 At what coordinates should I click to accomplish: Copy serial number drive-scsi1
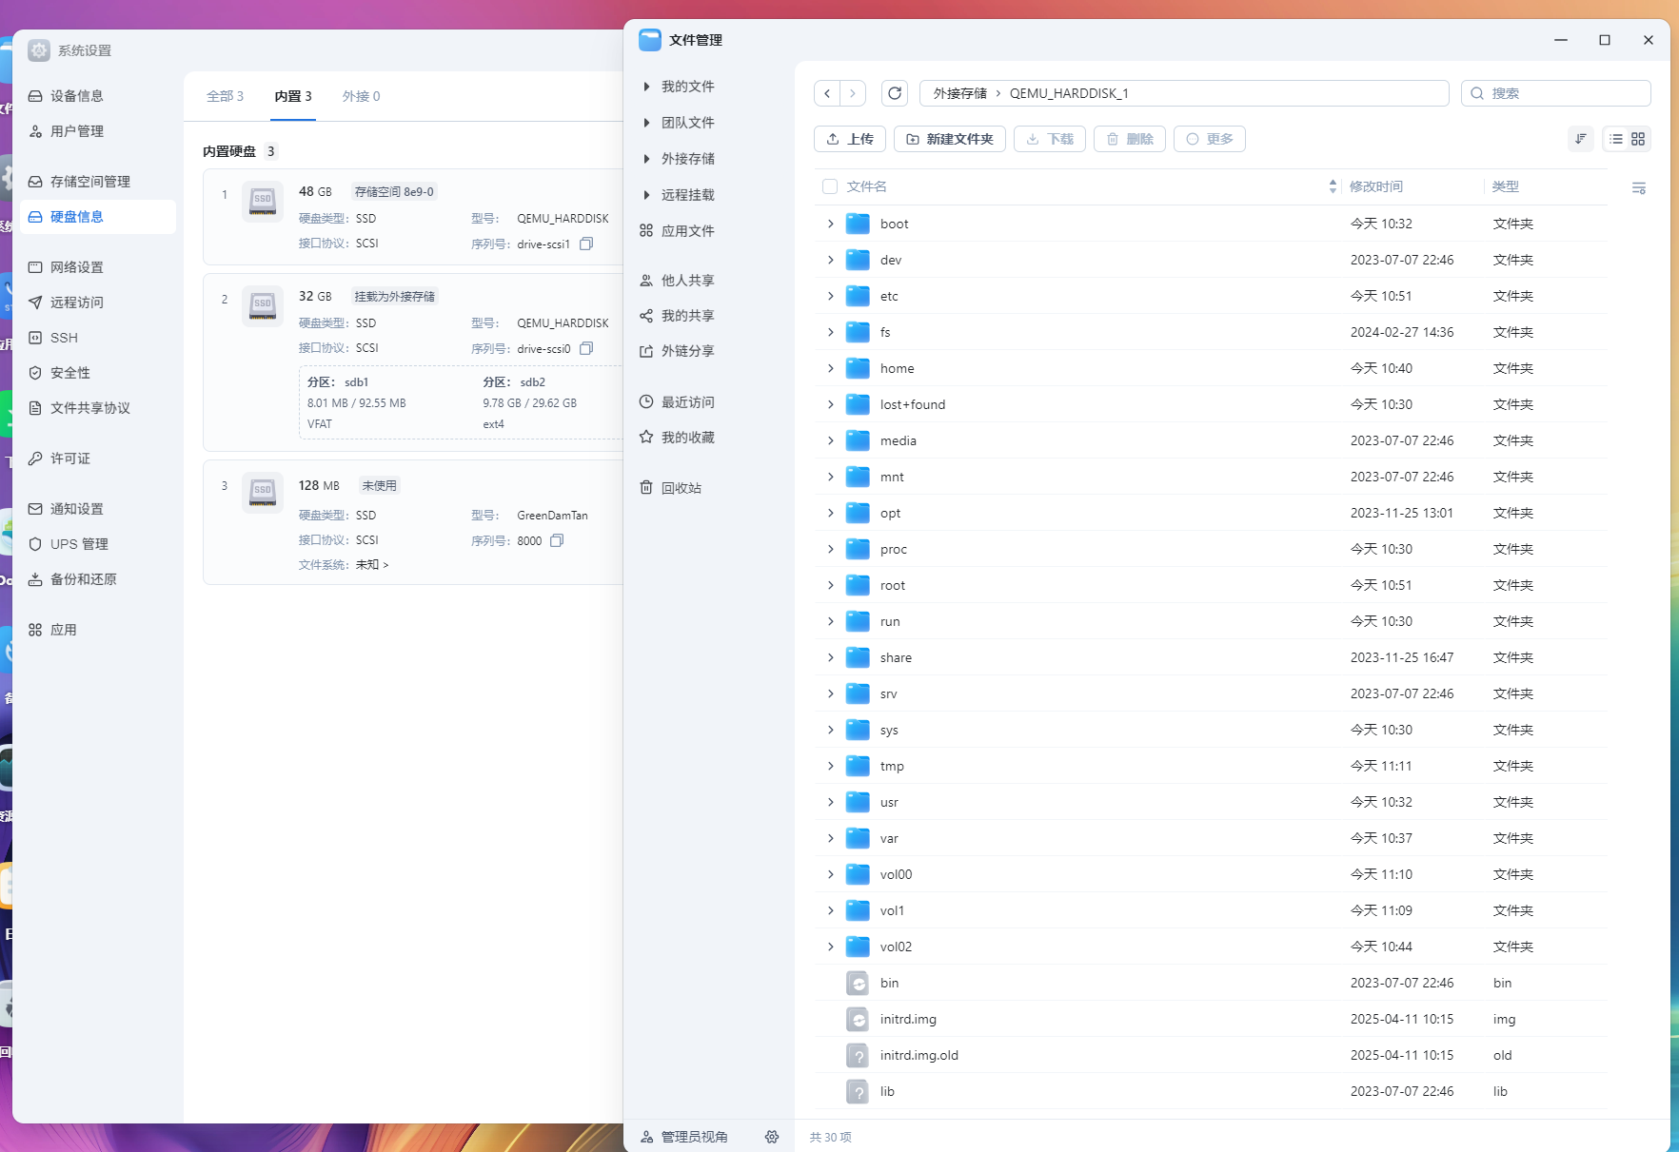pos(586,244)
